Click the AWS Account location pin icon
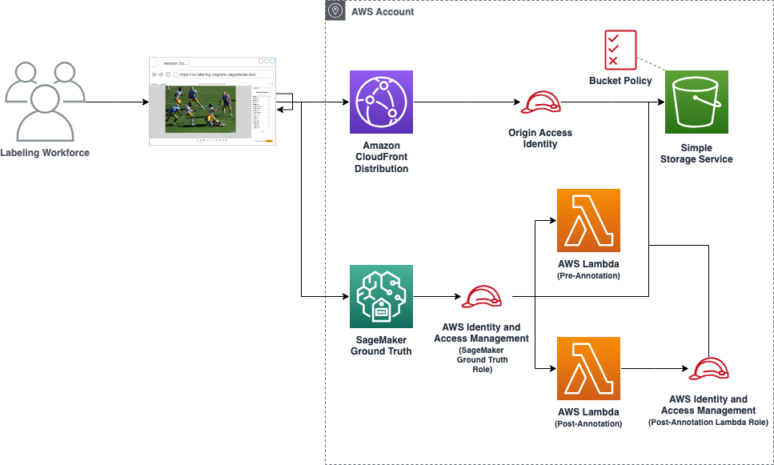Viewport: 774px width, 465px height. click(335, 10)
